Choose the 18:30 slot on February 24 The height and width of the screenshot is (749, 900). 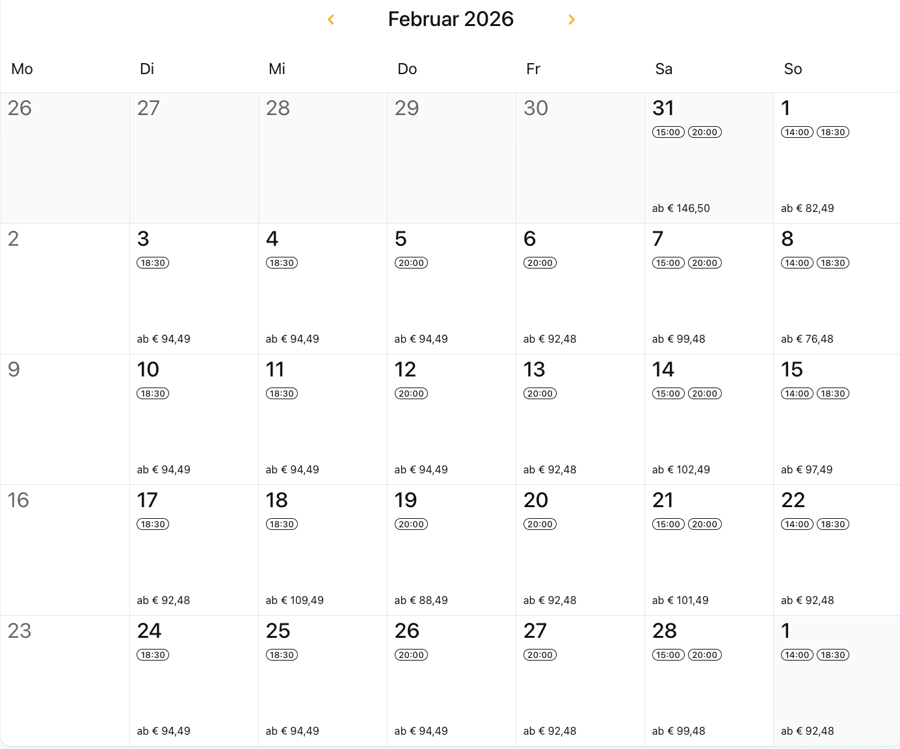point(153,655)
